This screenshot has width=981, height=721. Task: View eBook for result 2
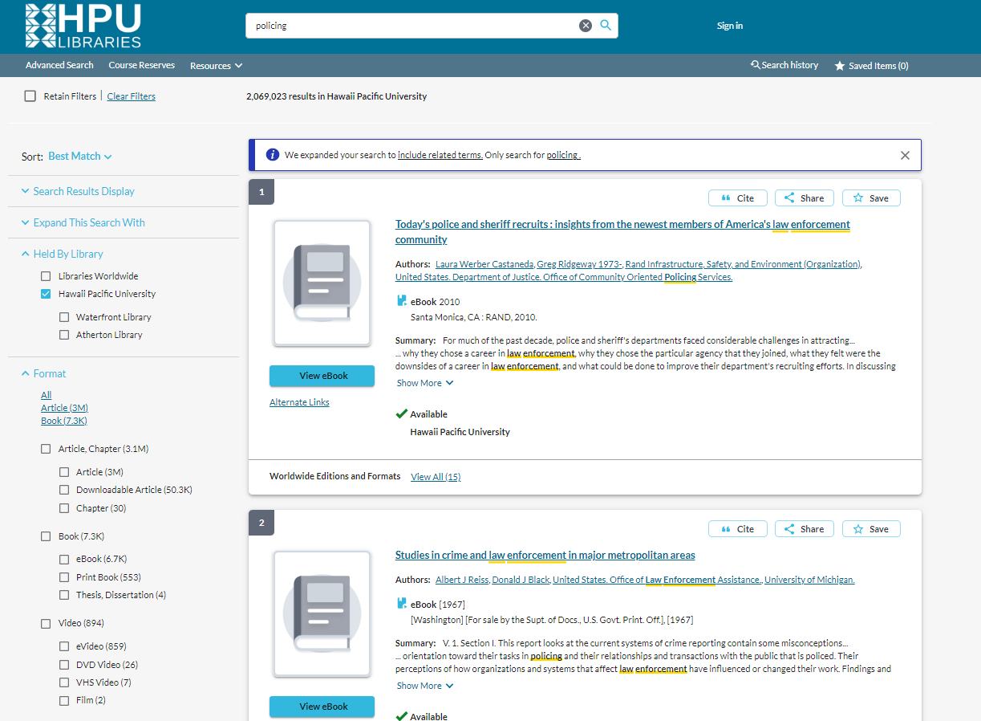tap(322, 707)
